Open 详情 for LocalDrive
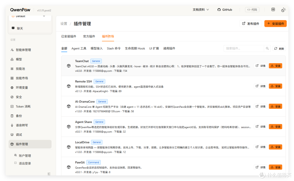 [x=261, y=147]
